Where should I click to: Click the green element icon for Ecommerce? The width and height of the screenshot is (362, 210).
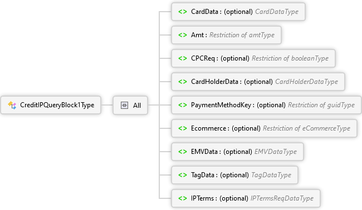pyautogui.click(x=182, y=128)
